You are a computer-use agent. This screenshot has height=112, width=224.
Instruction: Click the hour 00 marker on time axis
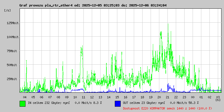(x=193, y=97)
